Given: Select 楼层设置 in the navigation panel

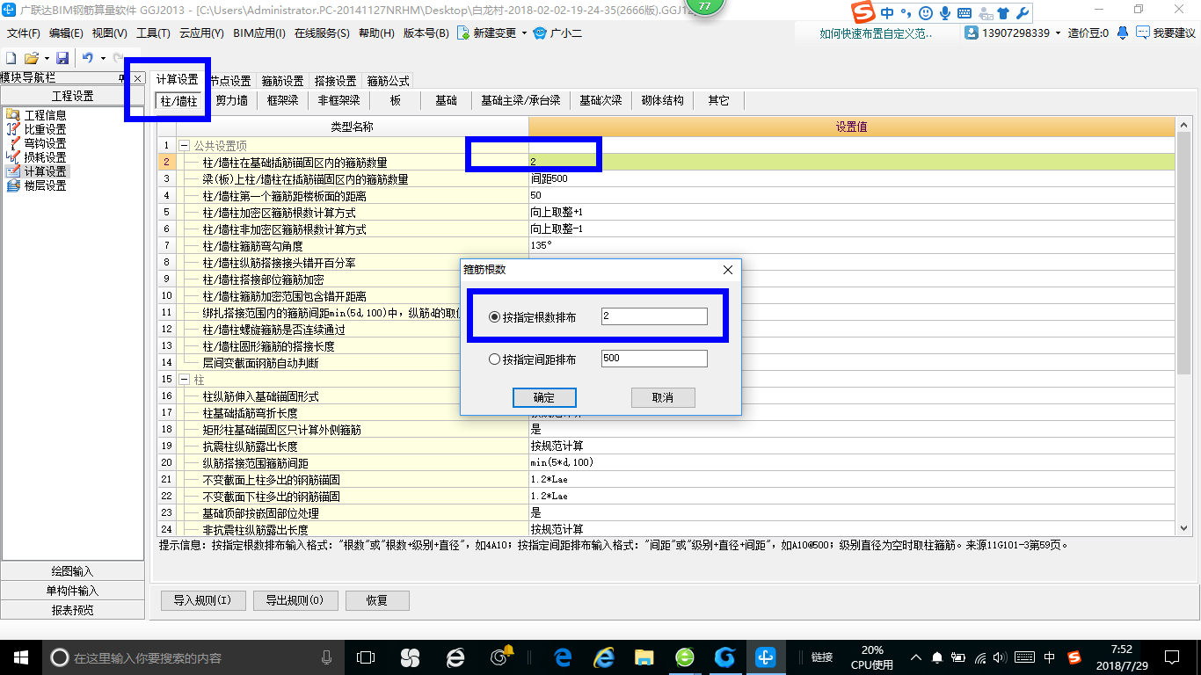Looking at the screenshot, I should point(45,185).
